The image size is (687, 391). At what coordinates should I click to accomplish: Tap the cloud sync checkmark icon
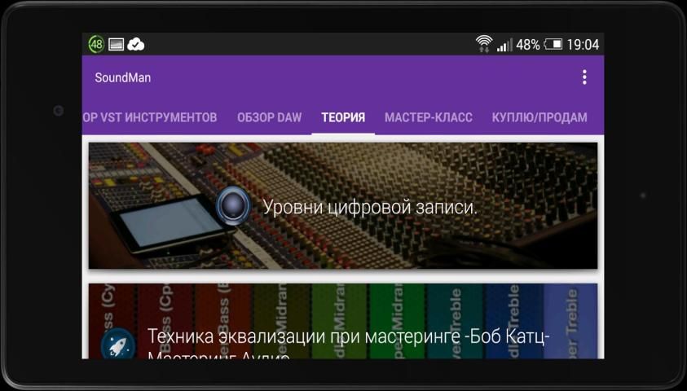coord(136,45)
